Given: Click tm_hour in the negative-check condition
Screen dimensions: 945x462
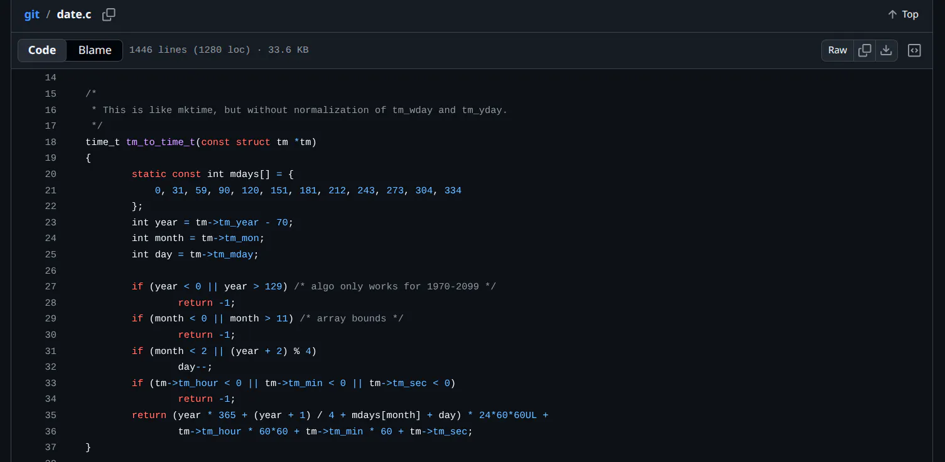Looking at the screenshot, I should [198, 384].
